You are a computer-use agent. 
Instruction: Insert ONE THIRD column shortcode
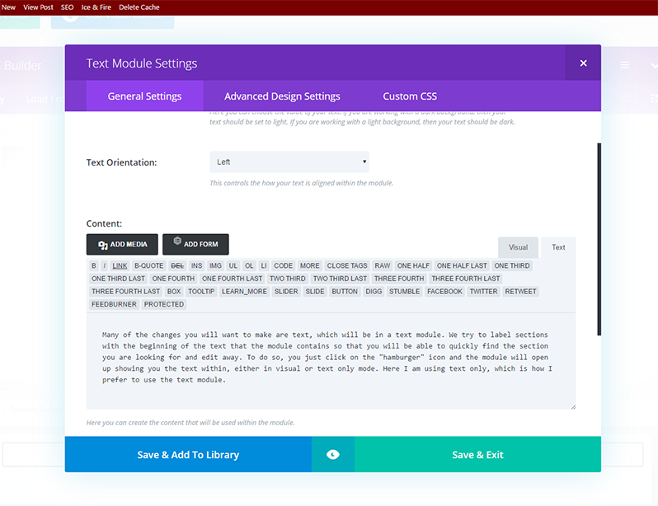(512, 265)
